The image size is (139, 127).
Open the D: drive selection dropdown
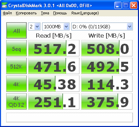click(x=102, y=27)
